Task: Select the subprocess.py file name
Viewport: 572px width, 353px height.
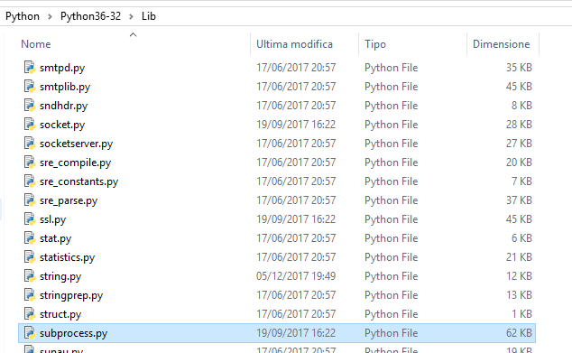Action: (x=74, y=334)
